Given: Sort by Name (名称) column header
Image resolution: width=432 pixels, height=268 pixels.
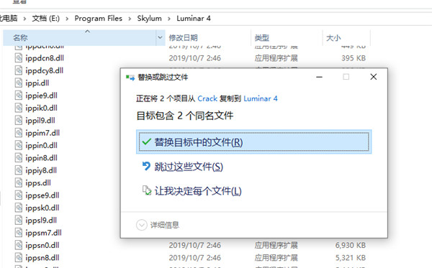Looking at the screenshot, I should tap(80, 37).
